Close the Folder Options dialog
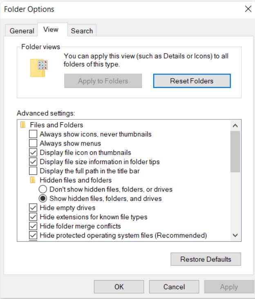Screen dimensions: 255x299 [248, 9]
